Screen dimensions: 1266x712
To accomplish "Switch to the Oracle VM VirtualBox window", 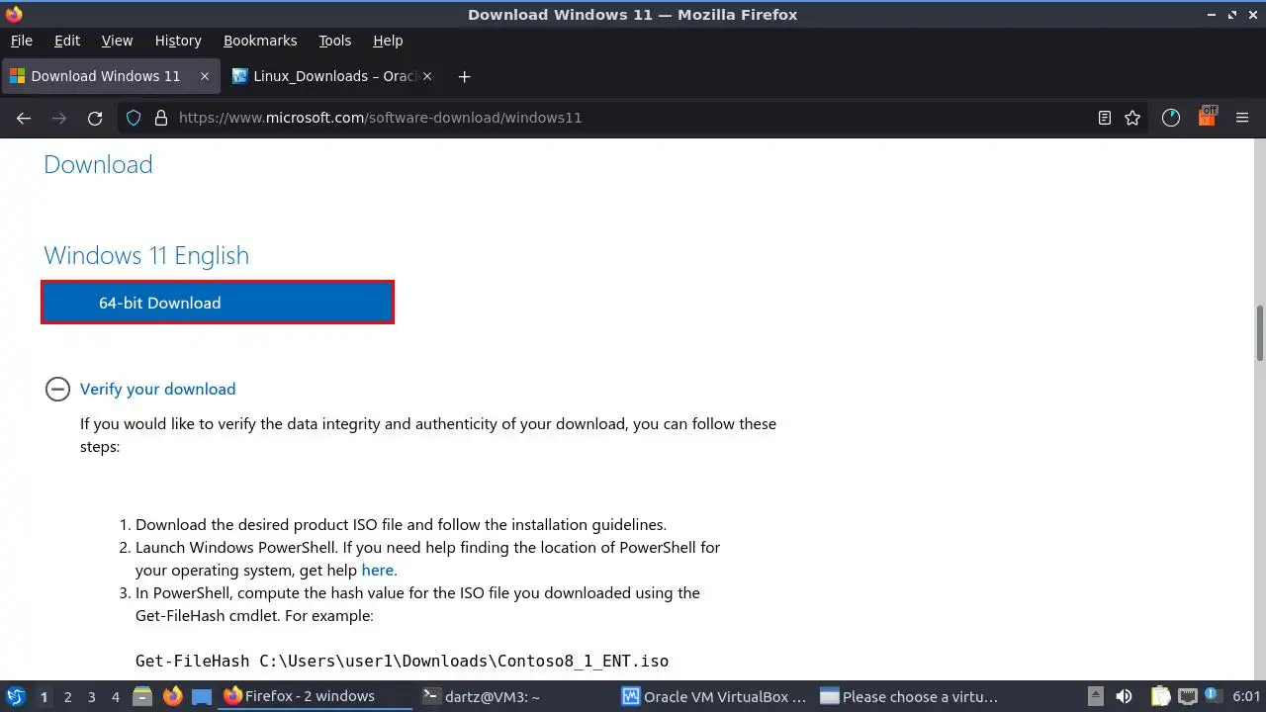I will coord(713,696).
